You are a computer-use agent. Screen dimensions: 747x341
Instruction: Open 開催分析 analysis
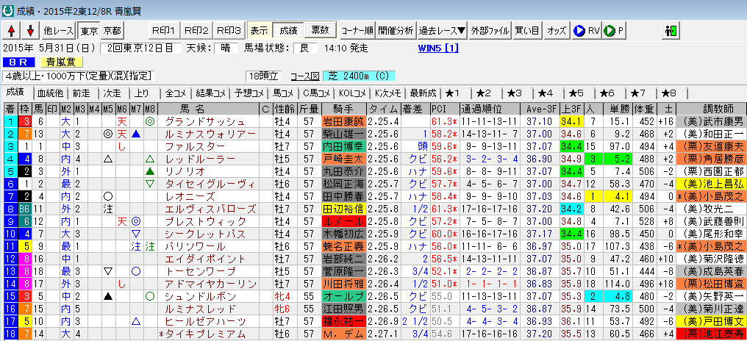(x=396, y=31)
